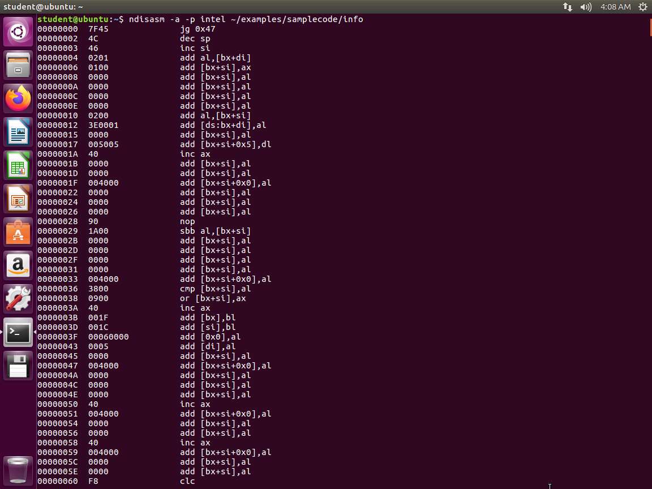Select the Terminal launcher icon

18,332
